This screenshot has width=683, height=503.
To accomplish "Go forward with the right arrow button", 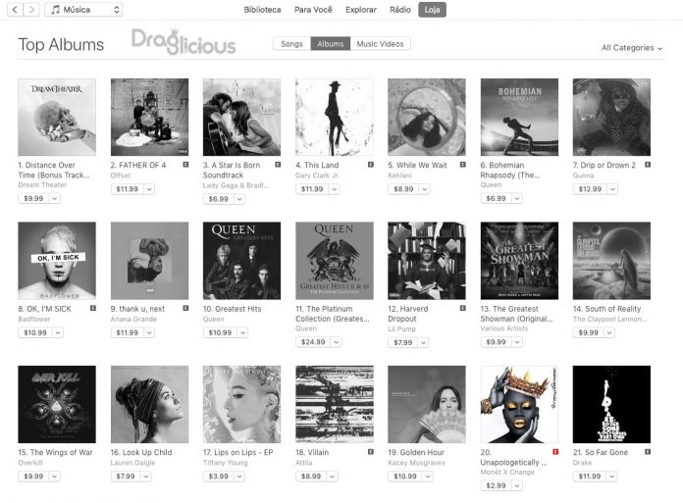I will click(31, 9).
